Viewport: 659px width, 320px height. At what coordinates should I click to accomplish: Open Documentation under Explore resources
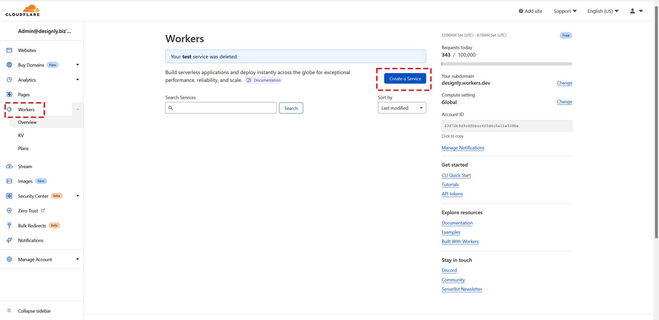(x=457, y=223)
